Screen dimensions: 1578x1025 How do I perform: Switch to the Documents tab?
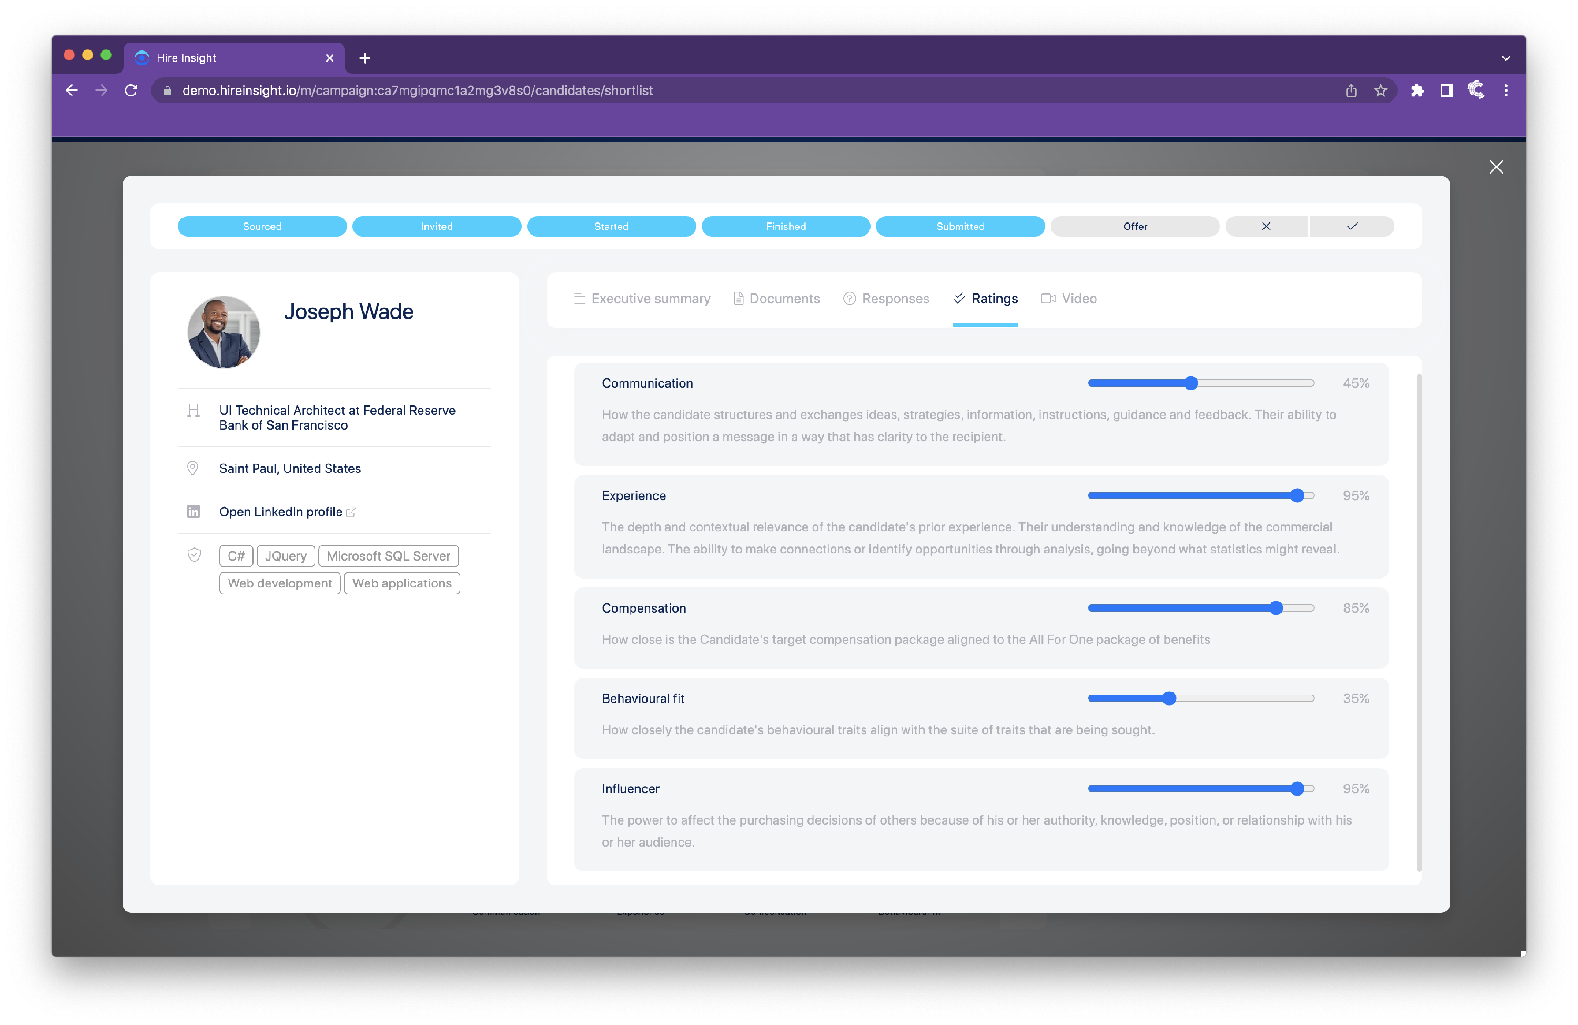[x=776, y=299]
